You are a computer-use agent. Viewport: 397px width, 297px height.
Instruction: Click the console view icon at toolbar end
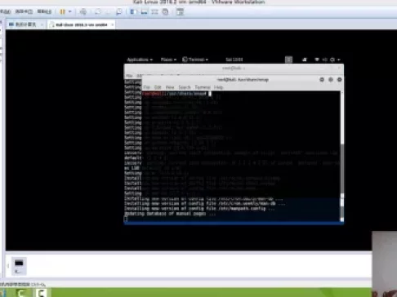click(180, 11)
